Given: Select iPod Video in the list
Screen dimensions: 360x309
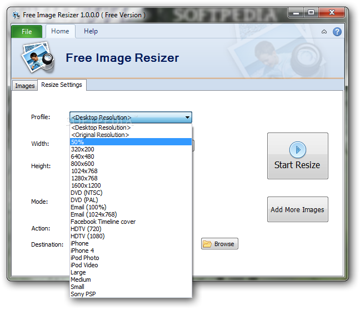Looking at the screenshot, I should click(131, 265).
